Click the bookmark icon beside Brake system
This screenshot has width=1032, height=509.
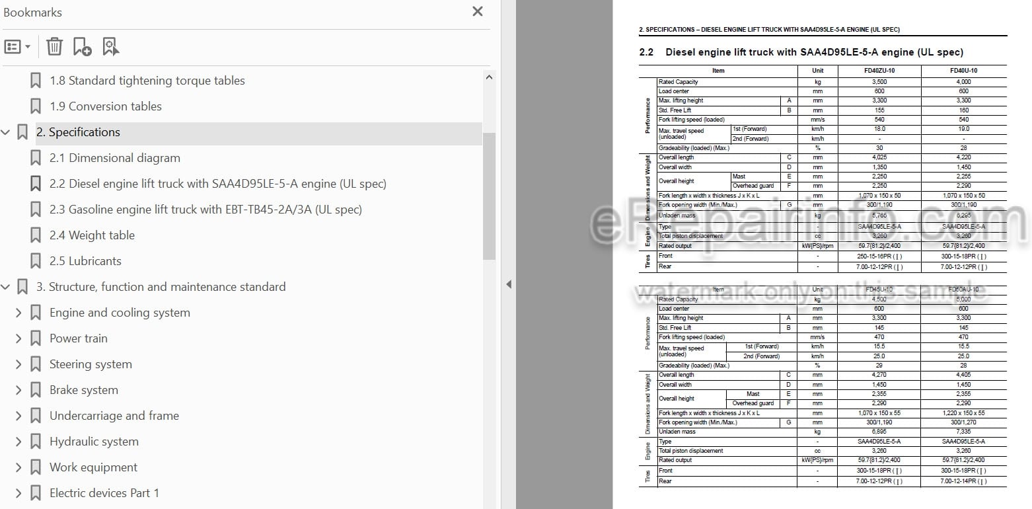click(36, 390)
